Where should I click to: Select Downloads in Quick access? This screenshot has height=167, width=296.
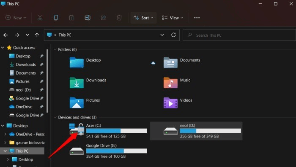point(26,65)
